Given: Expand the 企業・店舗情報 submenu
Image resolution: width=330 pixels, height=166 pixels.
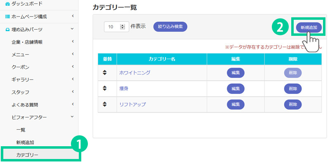Looking at the screenshot, I should click(x=72, y=42).
